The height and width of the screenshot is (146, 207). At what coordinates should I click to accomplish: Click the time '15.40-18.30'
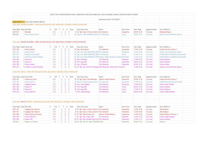[x=138, y=52]
